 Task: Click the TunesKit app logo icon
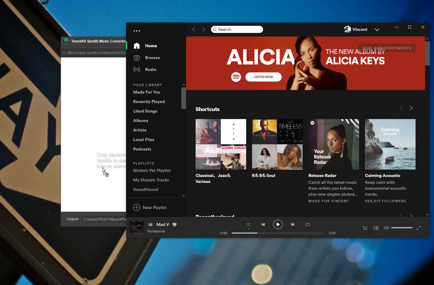65,41
